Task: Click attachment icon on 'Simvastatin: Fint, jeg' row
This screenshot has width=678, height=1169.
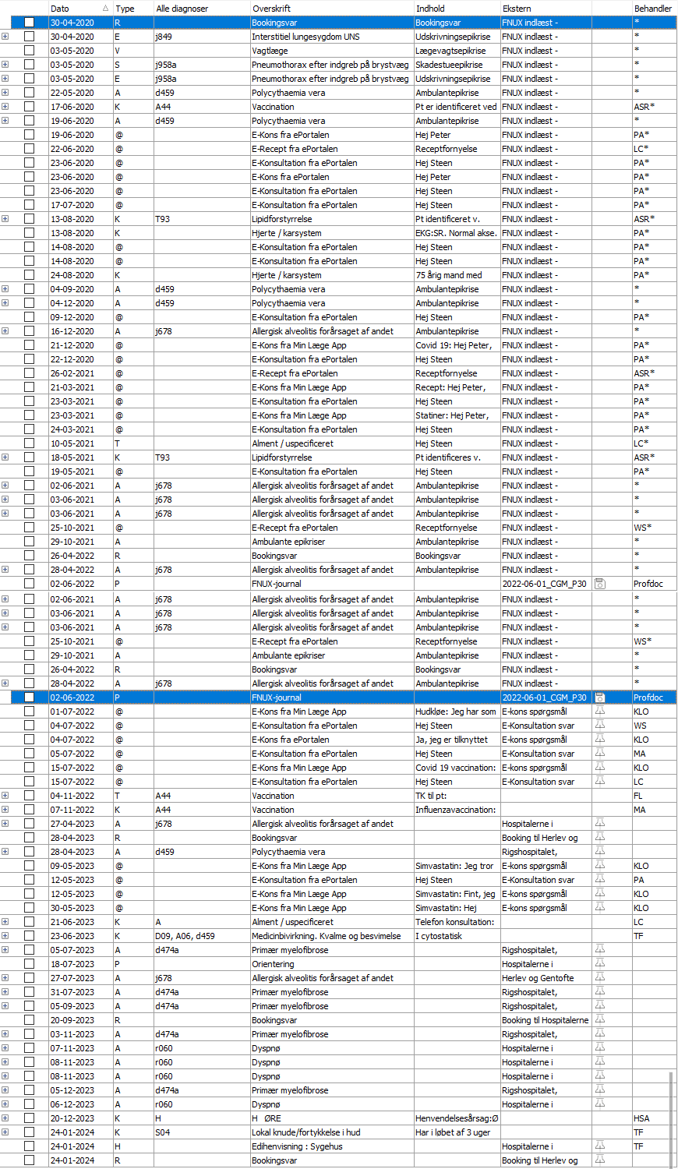Action: click(600, 894)
